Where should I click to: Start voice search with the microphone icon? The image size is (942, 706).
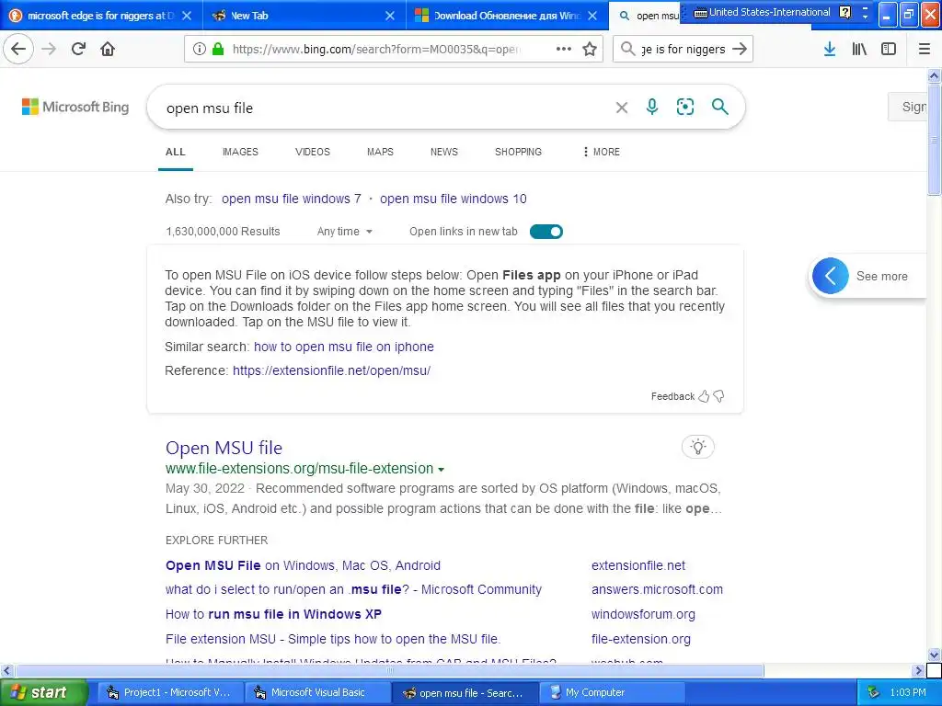pos(652,107)
